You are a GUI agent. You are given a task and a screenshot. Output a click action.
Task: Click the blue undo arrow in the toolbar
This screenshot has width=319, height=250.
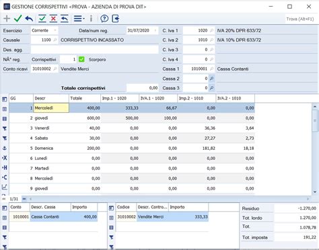(x=29, y=19)
